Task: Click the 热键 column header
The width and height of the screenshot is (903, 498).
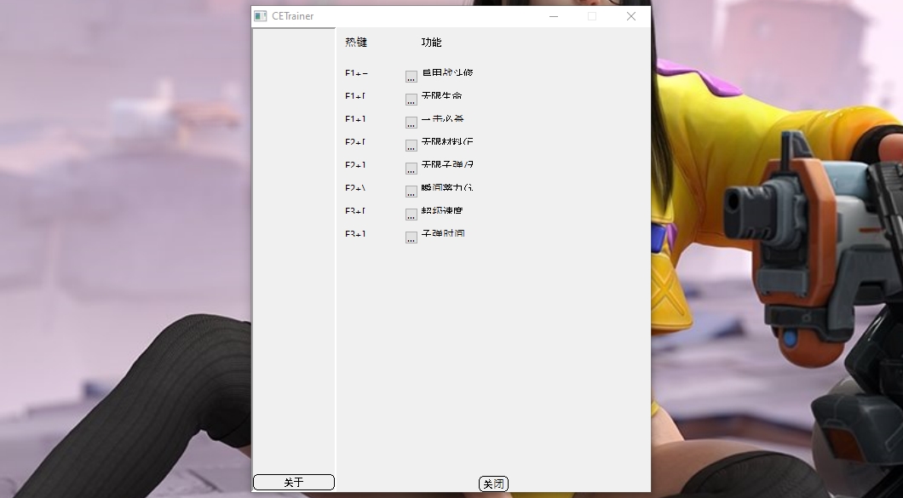Action: pos(356,42)
